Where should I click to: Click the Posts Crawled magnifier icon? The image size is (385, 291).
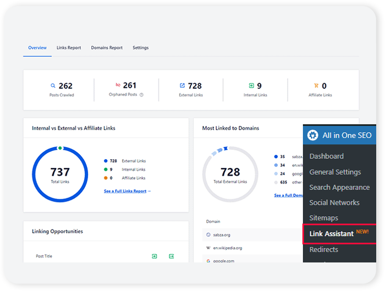[53, 86]
